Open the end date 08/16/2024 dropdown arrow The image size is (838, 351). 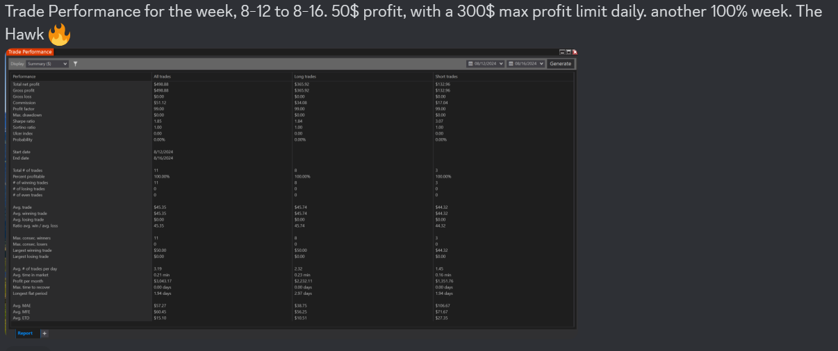coord(541,64)
